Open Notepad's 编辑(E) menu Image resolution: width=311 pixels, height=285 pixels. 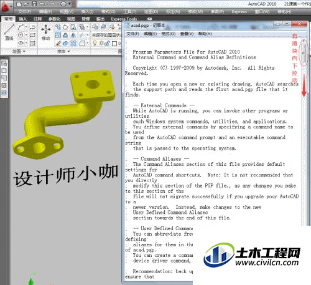tap(151, 34)
